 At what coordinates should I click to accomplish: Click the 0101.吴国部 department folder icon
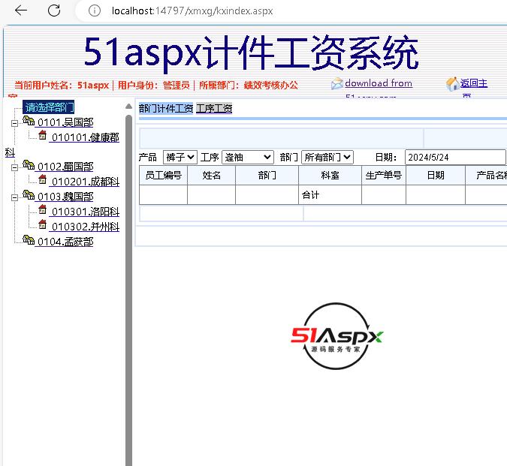[29, 122]
